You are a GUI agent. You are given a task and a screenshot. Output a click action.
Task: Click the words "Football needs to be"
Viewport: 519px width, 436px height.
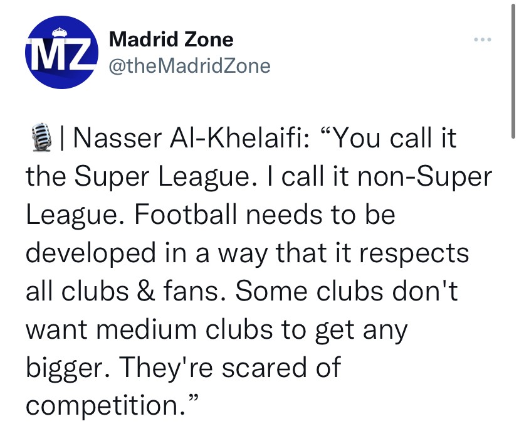(265, 215)
